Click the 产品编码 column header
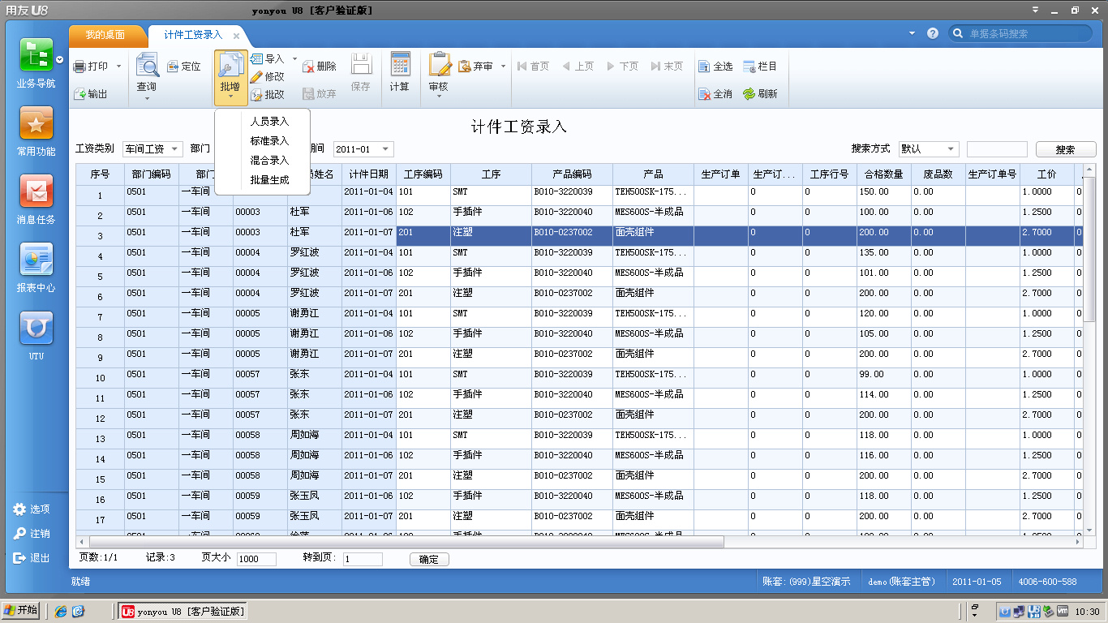Viewport: 1108px width, 623px height. pyautogui.click(x=572, y=174)
